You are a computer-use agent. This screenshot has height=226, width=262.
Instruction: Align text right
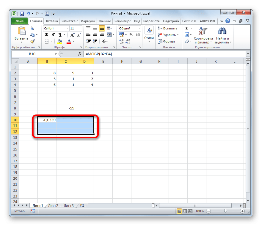coord(102,35)
